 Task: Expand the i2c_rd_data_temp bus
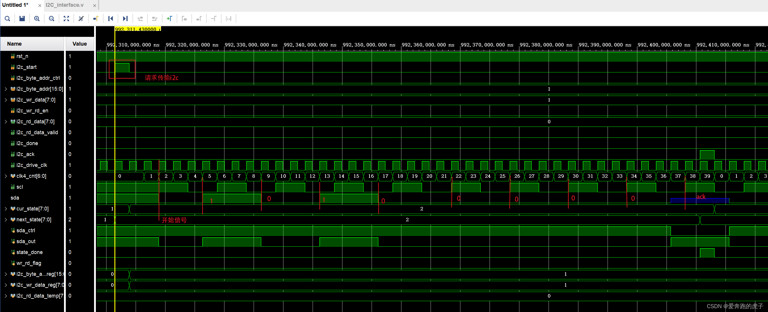click(x=6, y=296)
